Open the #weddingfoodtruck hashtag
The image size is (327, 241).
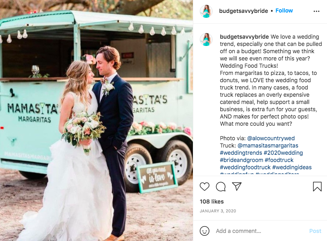245,167
